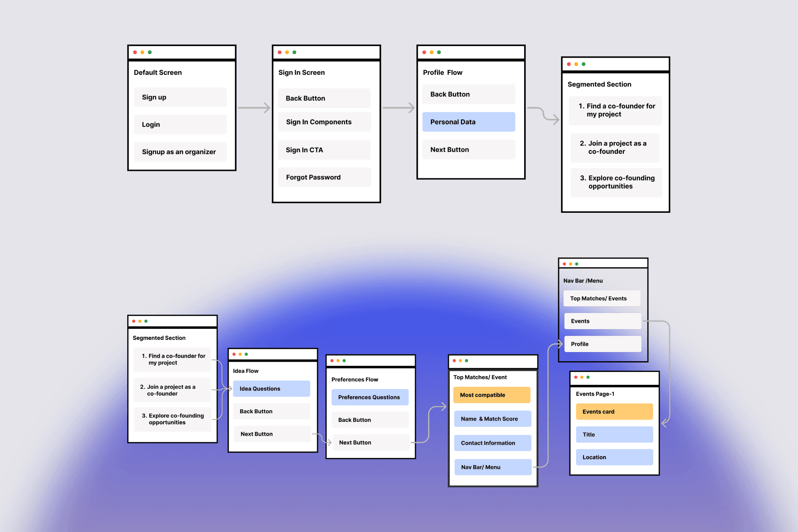Click the Idea Flow heading
Screen dimensions: 798x532
(246, 371)
